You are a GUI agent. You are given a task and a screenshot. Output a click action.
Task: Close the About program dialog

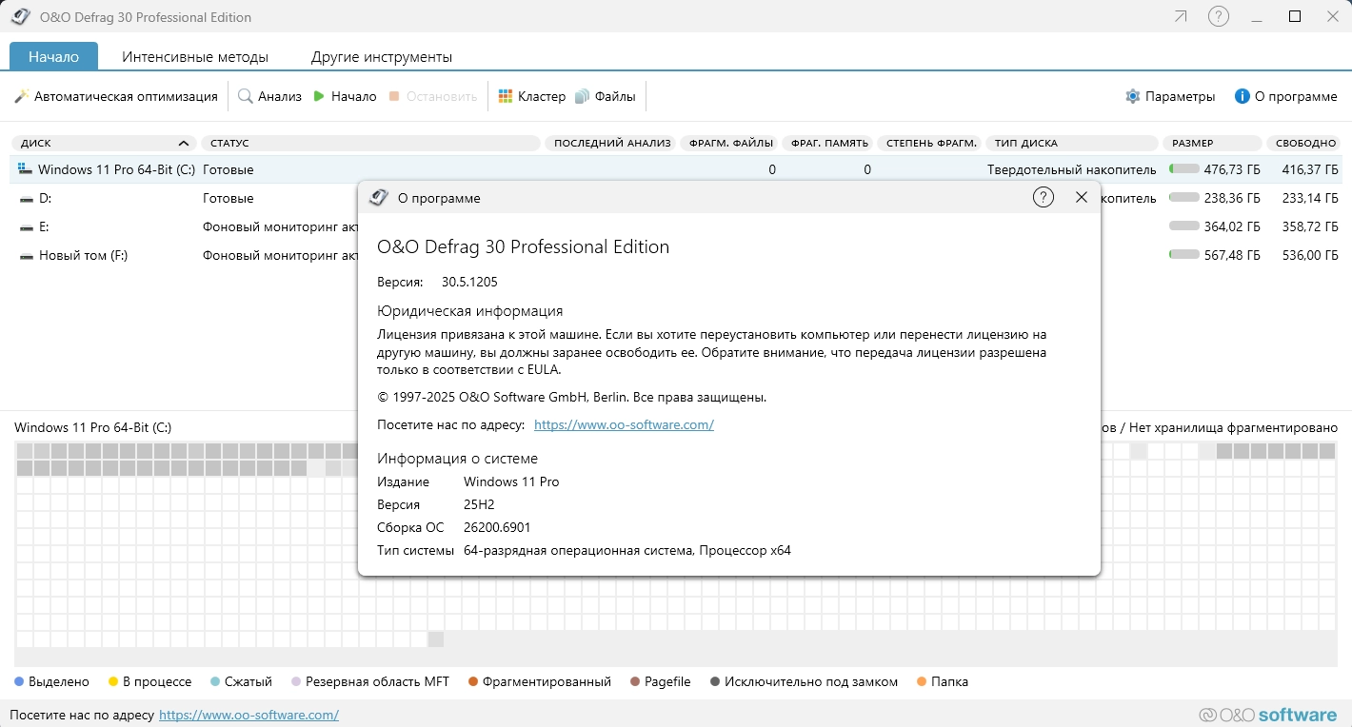click(x=1081, y=197)
